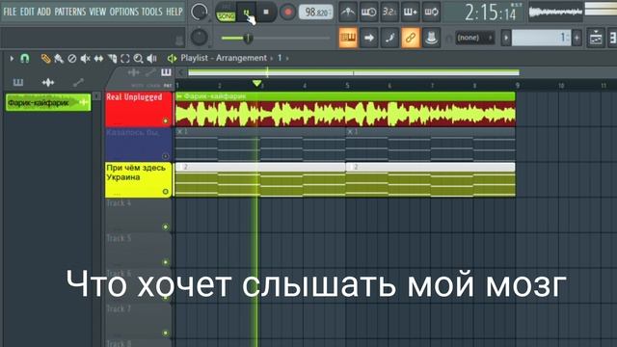Toggle wait for input before recording
This screenshot has width=617, height=347.
(x=368, y=13)
